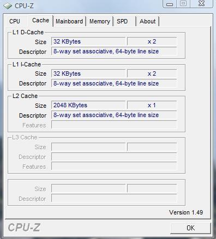
Task: Click the CPU-Z application icon in title bar
Action: [8, 6]
